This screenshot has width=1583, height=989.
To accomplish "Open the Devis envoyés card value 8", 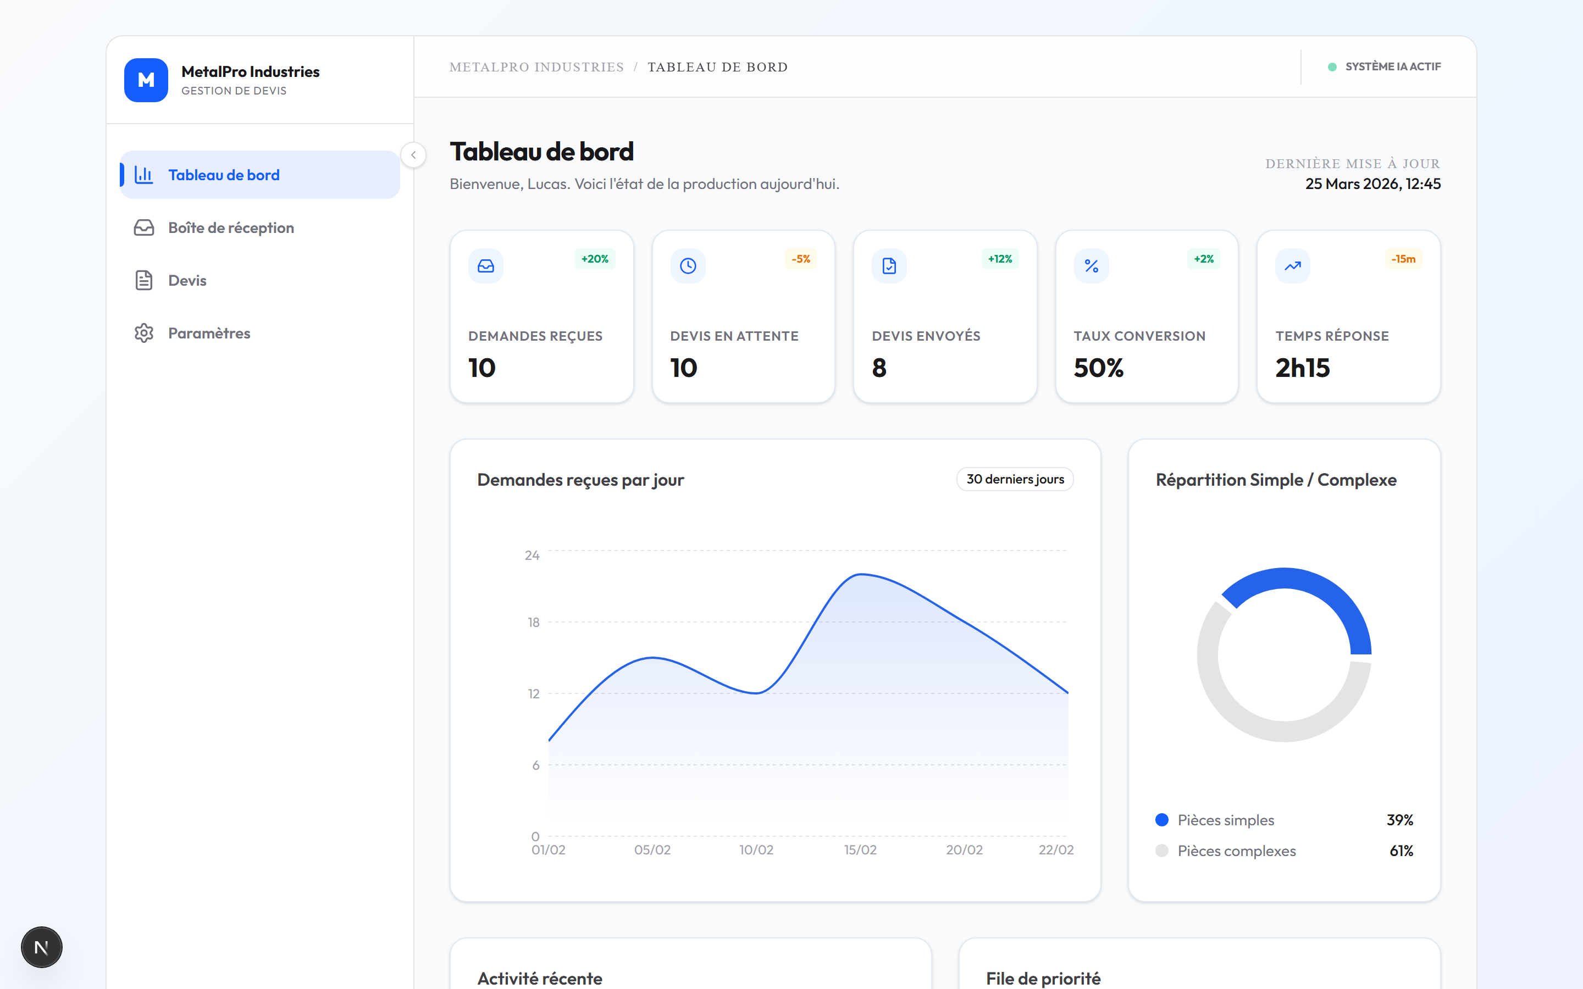I will point(879,368).
